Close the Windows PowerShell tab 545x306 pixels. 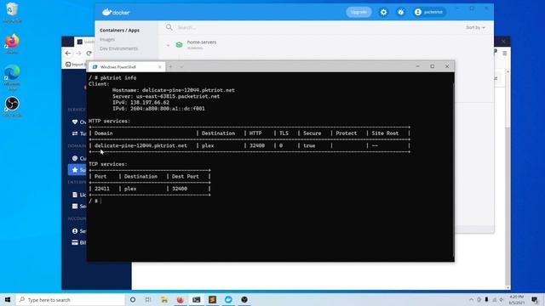click(x=160, y=67)
